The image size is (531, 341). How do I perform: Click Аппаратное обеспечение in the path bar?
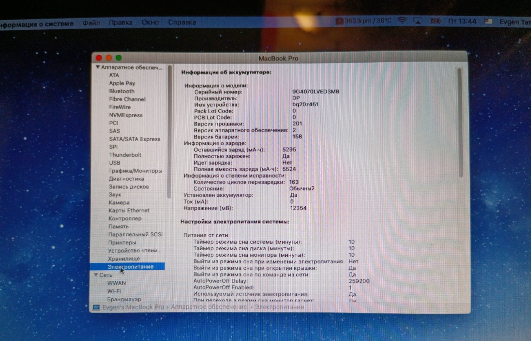coord(209,307)
